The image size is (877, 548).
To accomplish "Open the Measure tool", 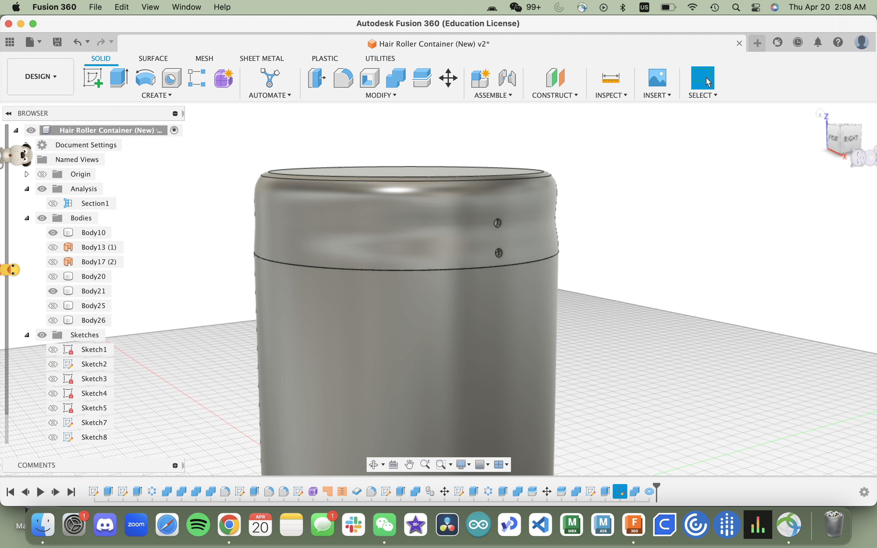I will 611,78.
